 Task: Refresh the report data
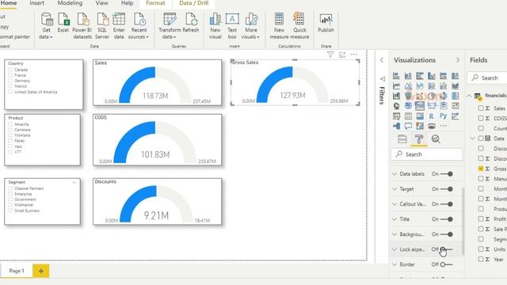(191, 23)
